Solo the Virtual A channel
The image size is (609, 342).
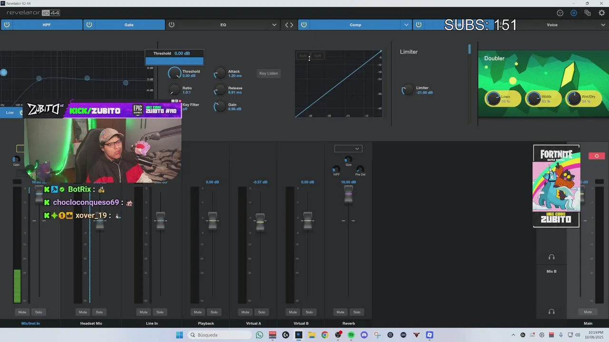262,312
